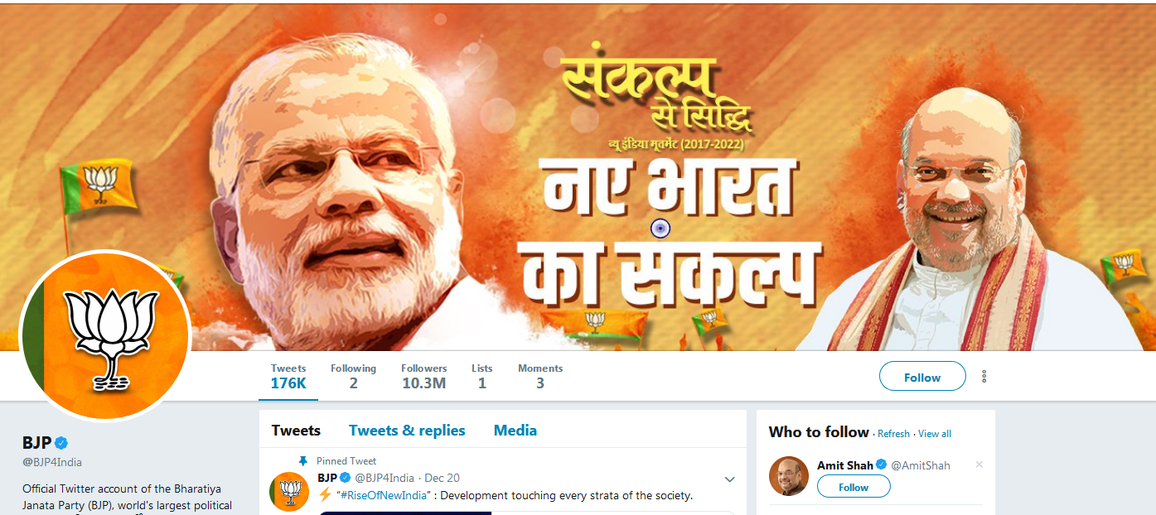Dismiss the Amit Shah suggestion
1156x515 pixels.
click(979, 464)
